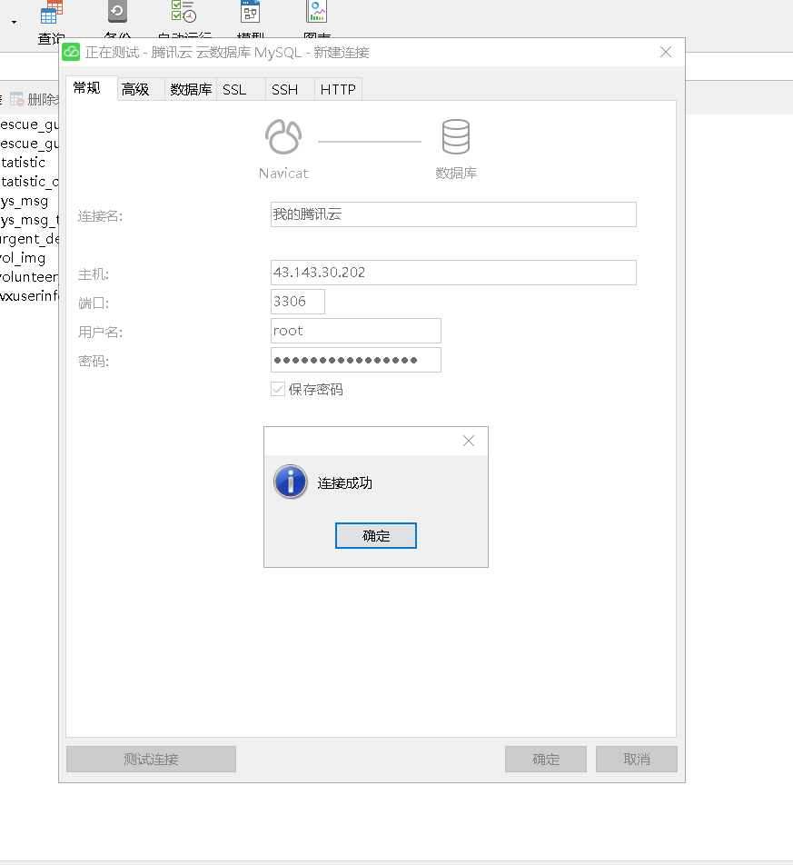Click the 测试连接 button
Viewport: 793px width, 865px height.
point(151,759)
